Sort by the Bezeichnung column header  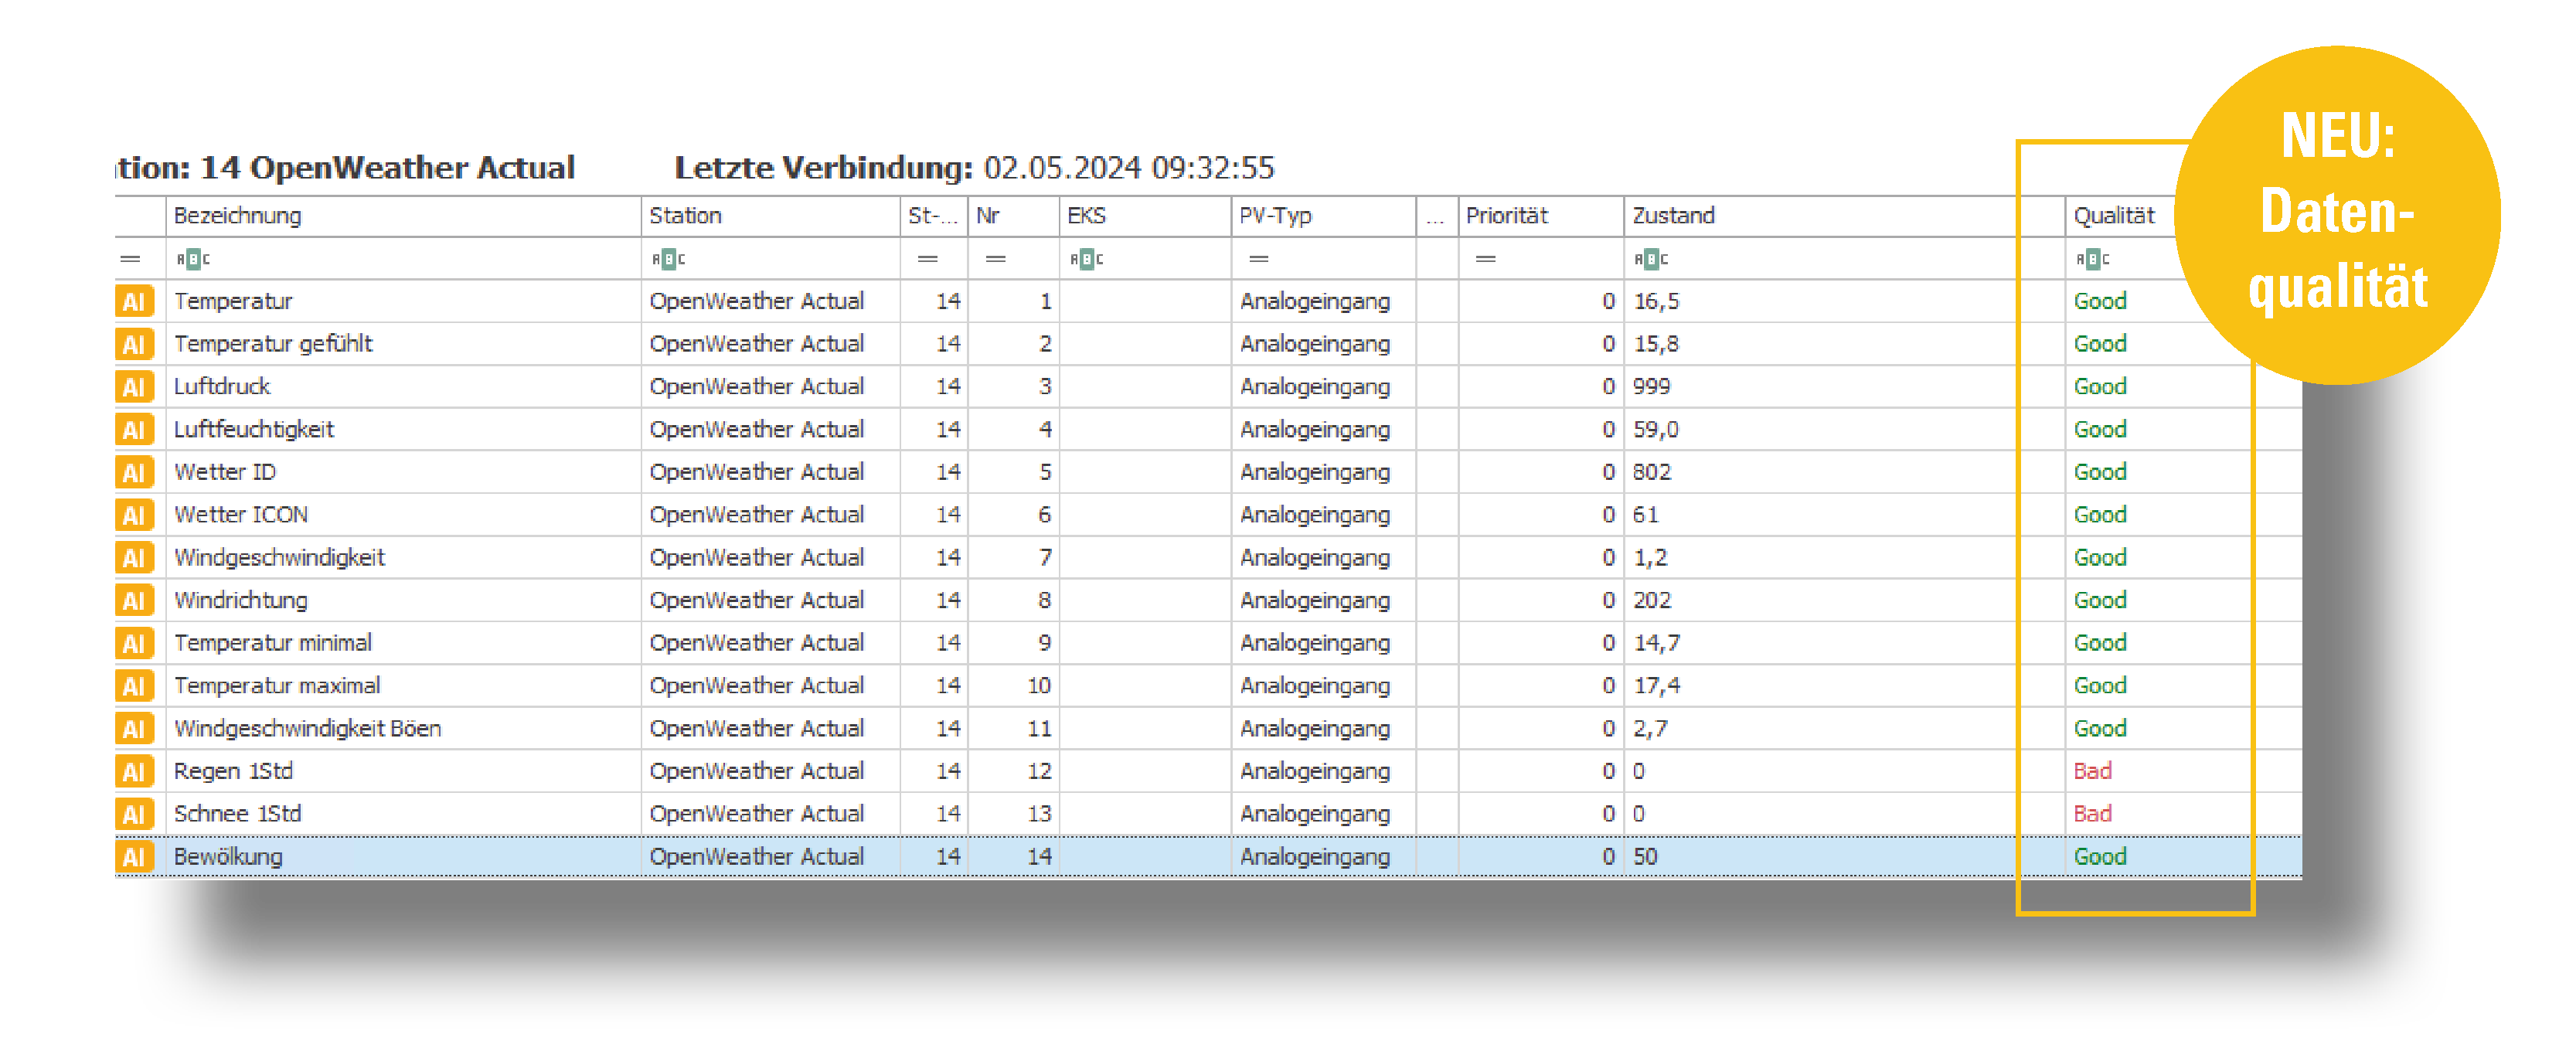pyautogui.click(x=403, y=216)
